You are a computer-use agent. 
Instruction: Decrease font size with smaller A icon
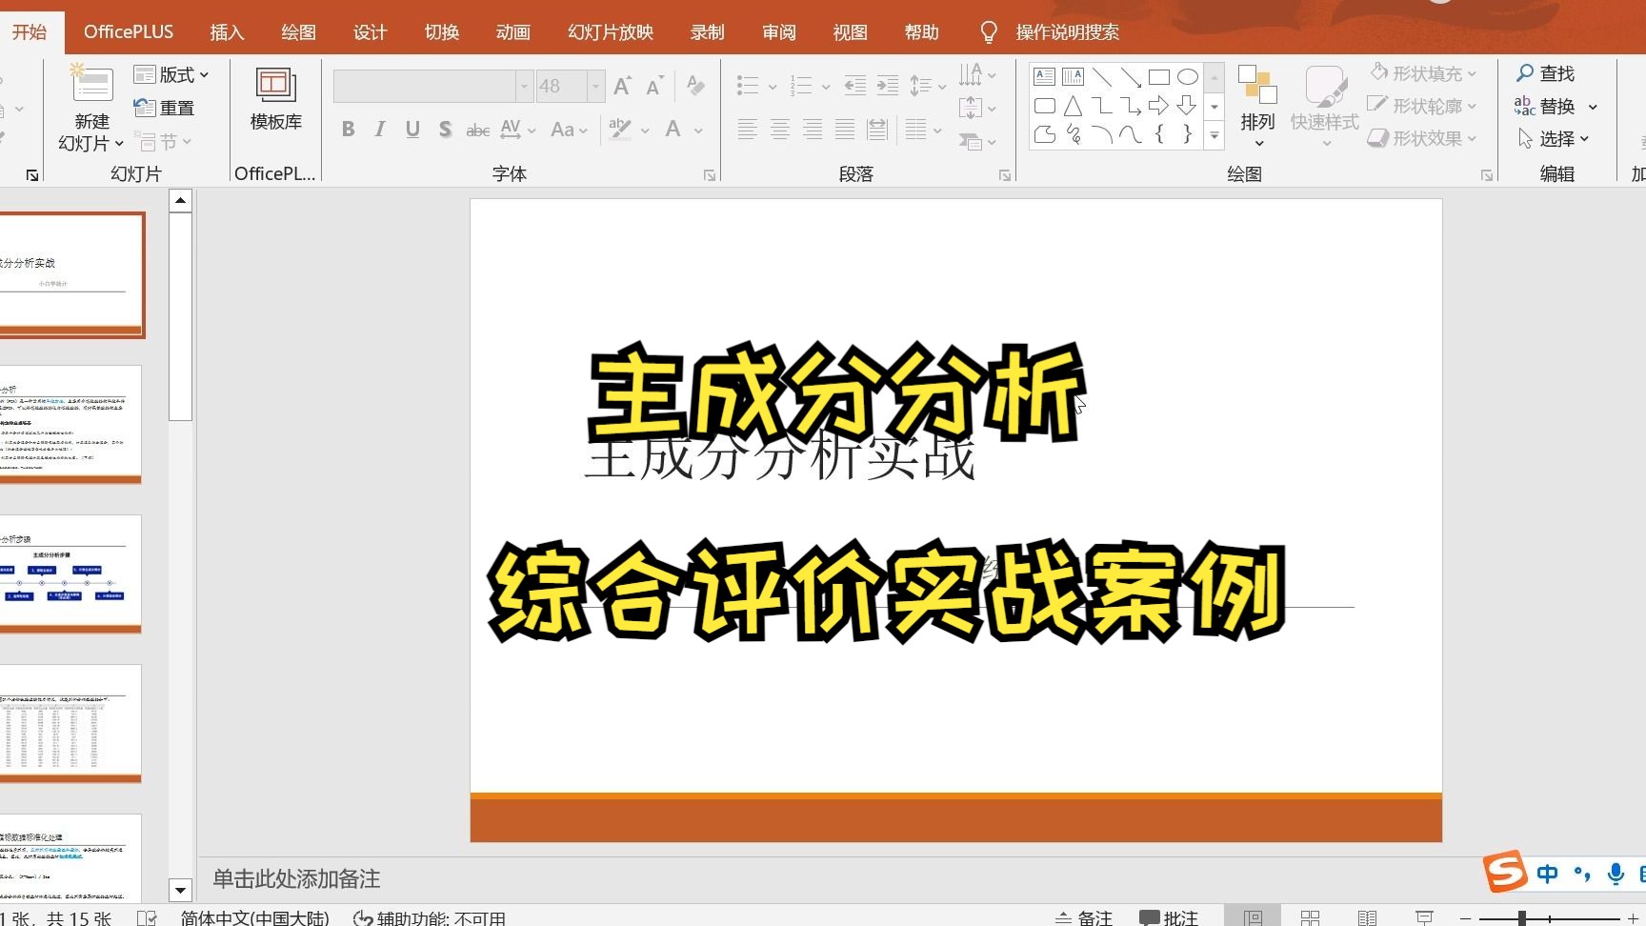[x=654, y=86]
